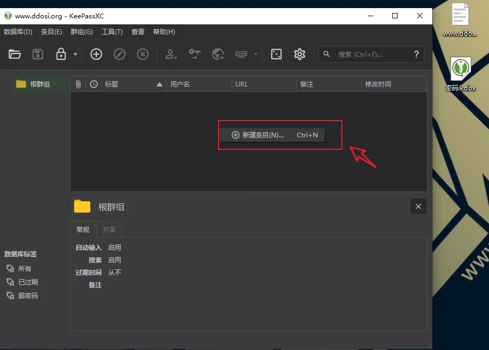Sort by the expiry clock column
Viewport: 489px width, 350px height.
point(94,84)
